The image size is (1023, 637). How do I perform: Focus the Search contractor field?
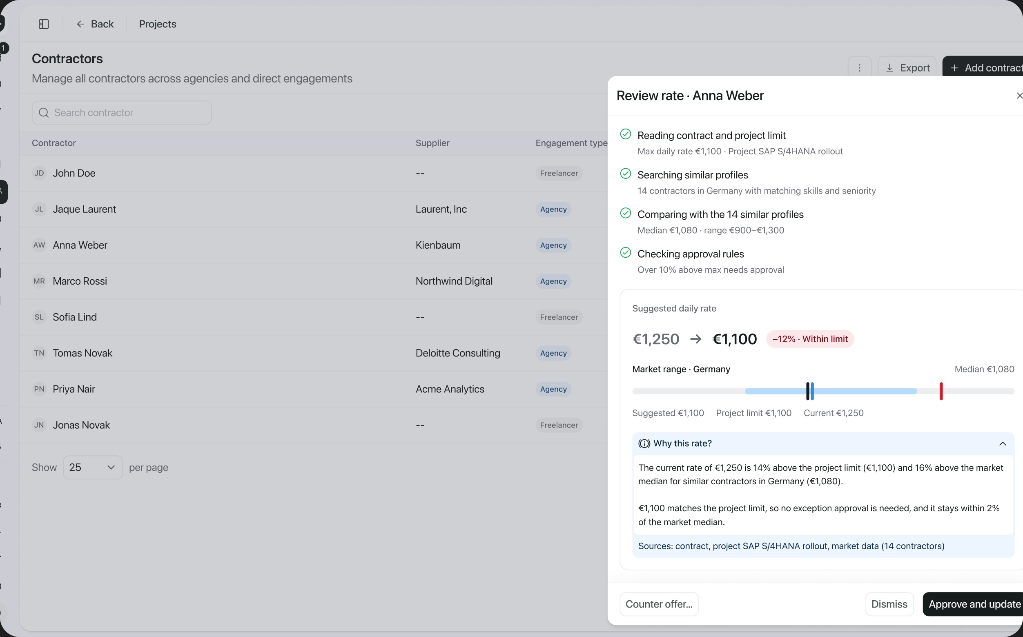(x=122, y=112)
